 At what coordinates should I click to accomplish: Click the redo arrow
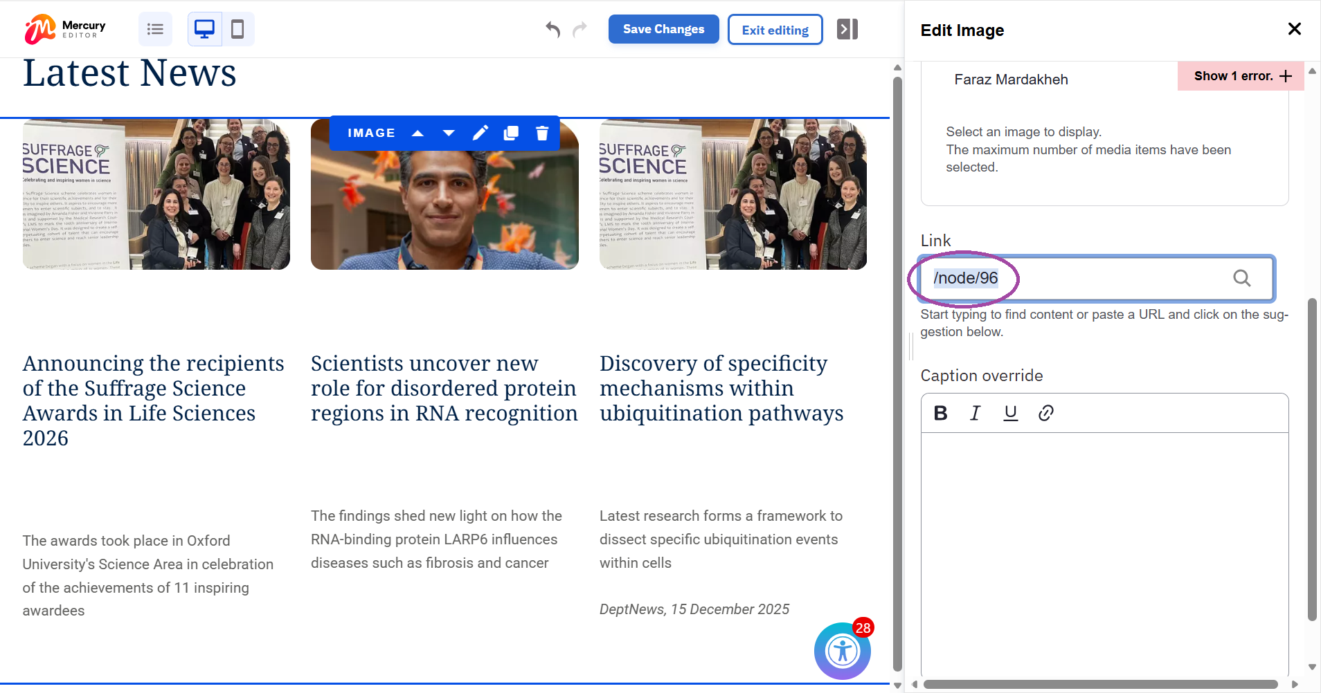[x=579, y=29]
